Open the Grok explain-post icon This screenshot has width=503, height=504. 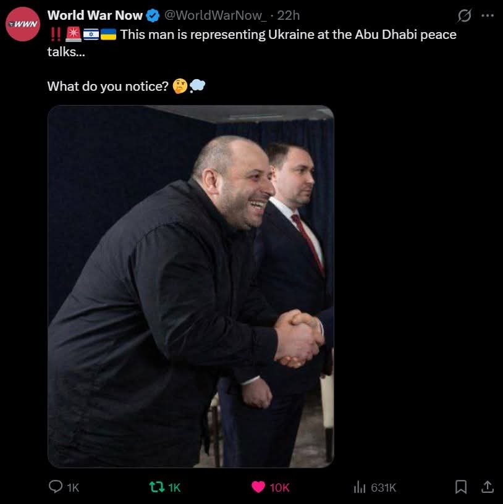465,15
